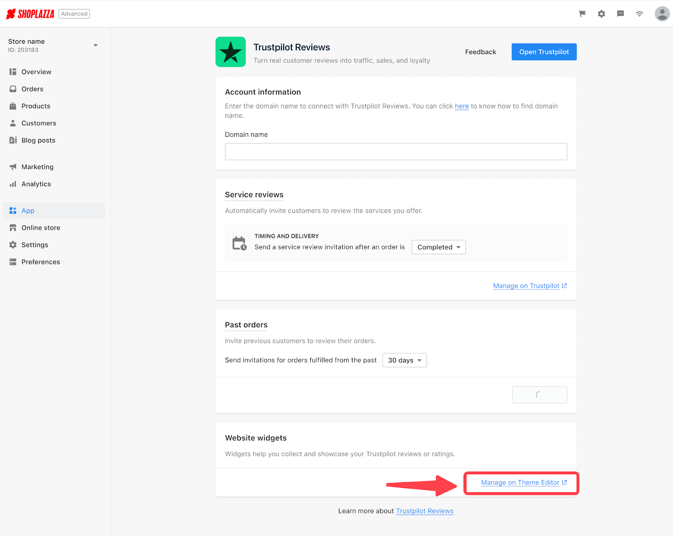
Task: Click the store ID 203183 text
Action: pos(23,50)
